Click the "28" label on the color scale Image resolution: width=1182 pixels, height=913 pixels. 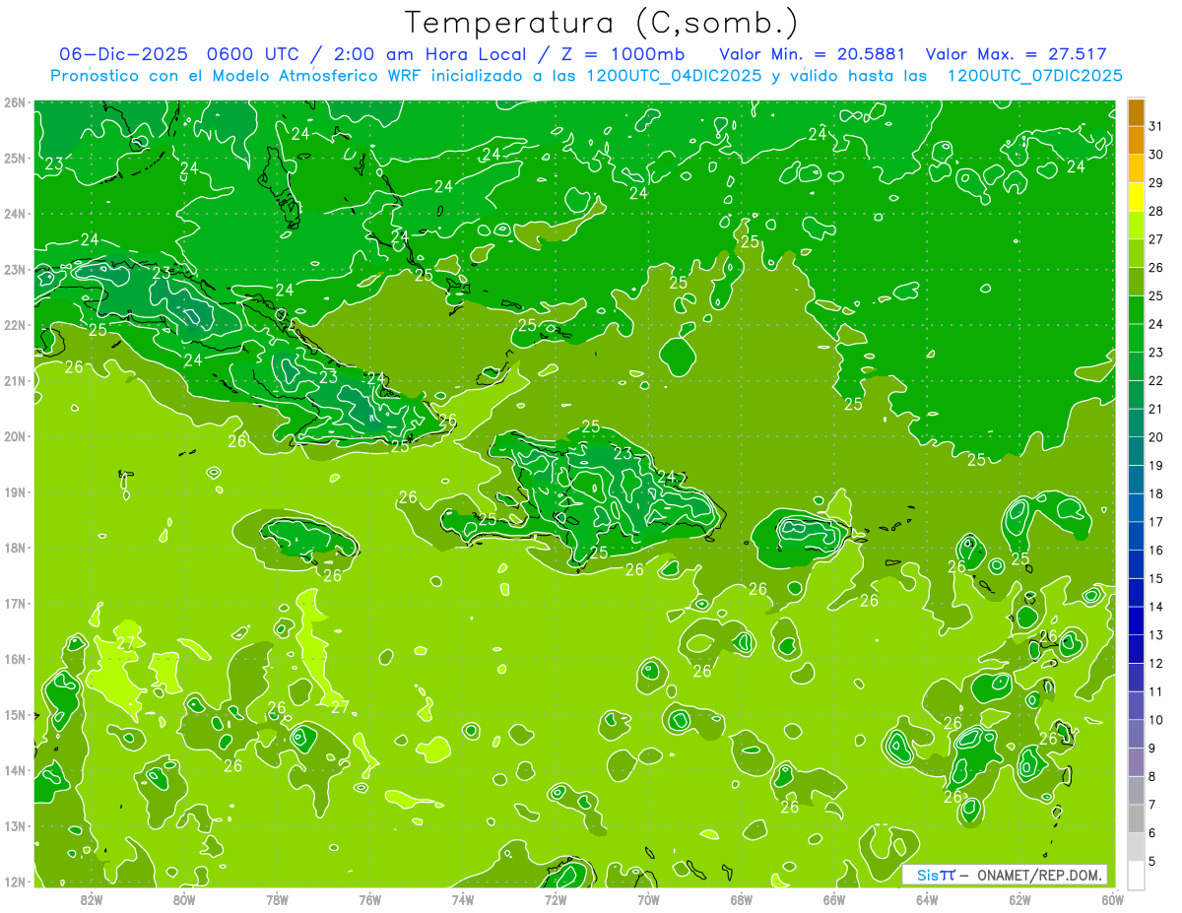pos(1156,211)
